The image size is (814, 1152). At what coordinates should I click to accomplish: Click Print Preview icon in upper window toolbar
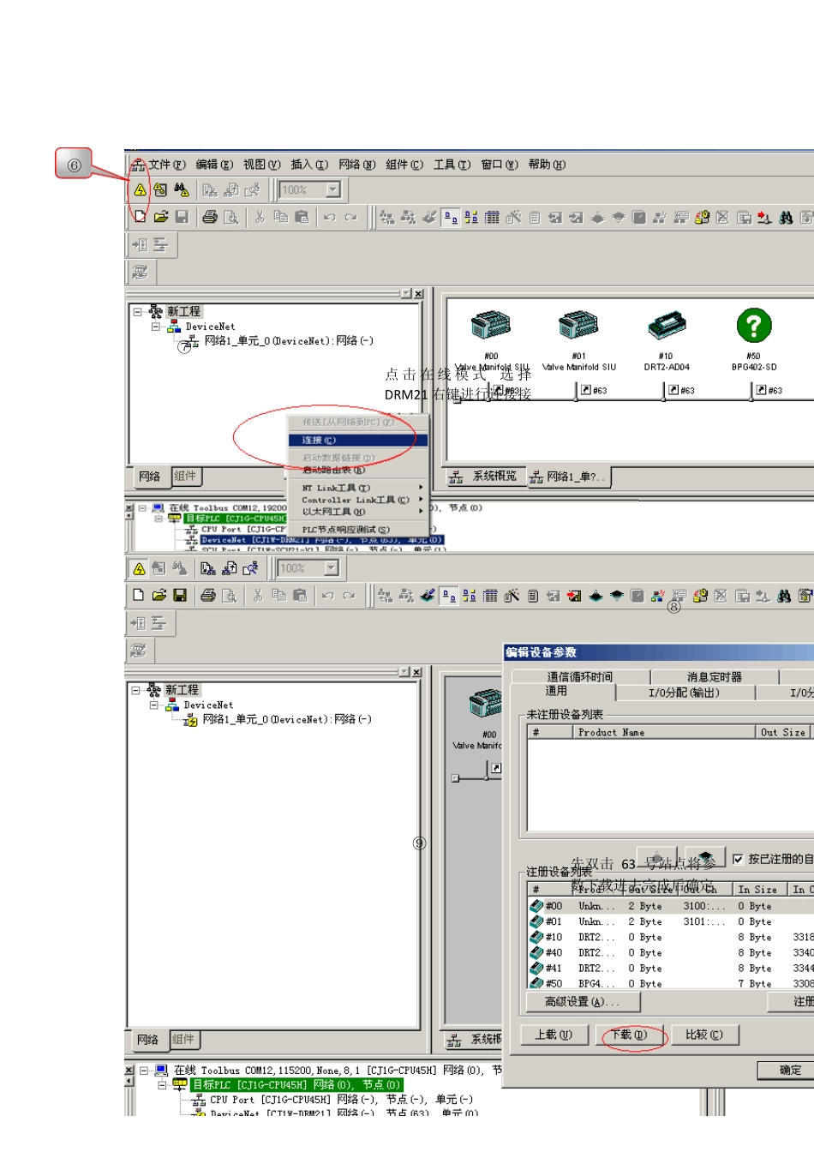(x=230, y=217)
